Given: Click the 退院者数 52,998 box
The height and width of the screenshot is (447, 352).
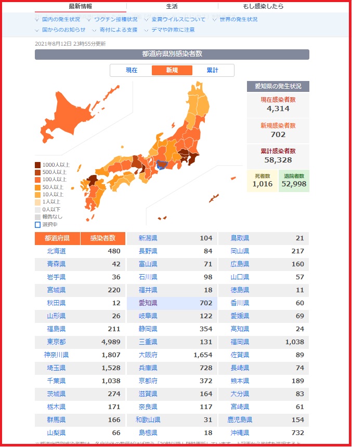Looking at the screenshot, I should (294, 181).
